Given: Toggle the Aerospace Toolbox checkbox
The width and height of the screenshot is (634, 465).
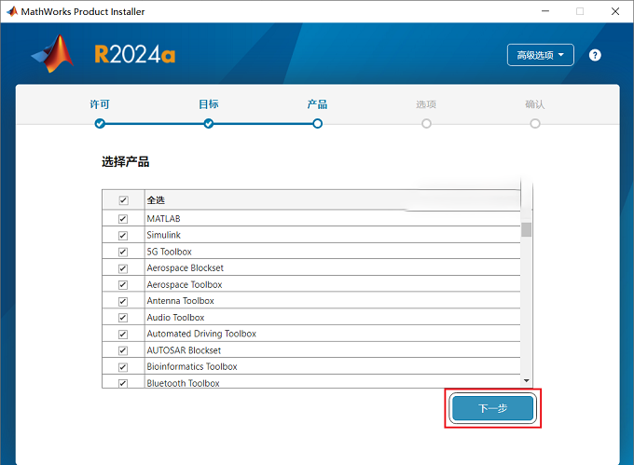Looking at the screenshot, I should point(123,285).
